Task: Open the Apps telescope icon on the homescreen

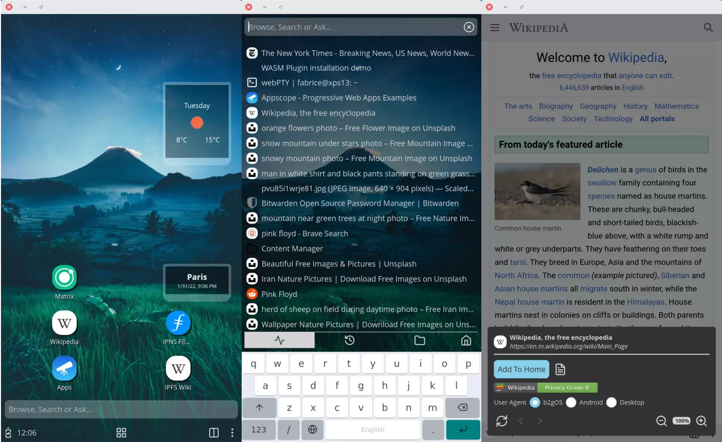Action: pyautogui.click(x=64, y=369)
